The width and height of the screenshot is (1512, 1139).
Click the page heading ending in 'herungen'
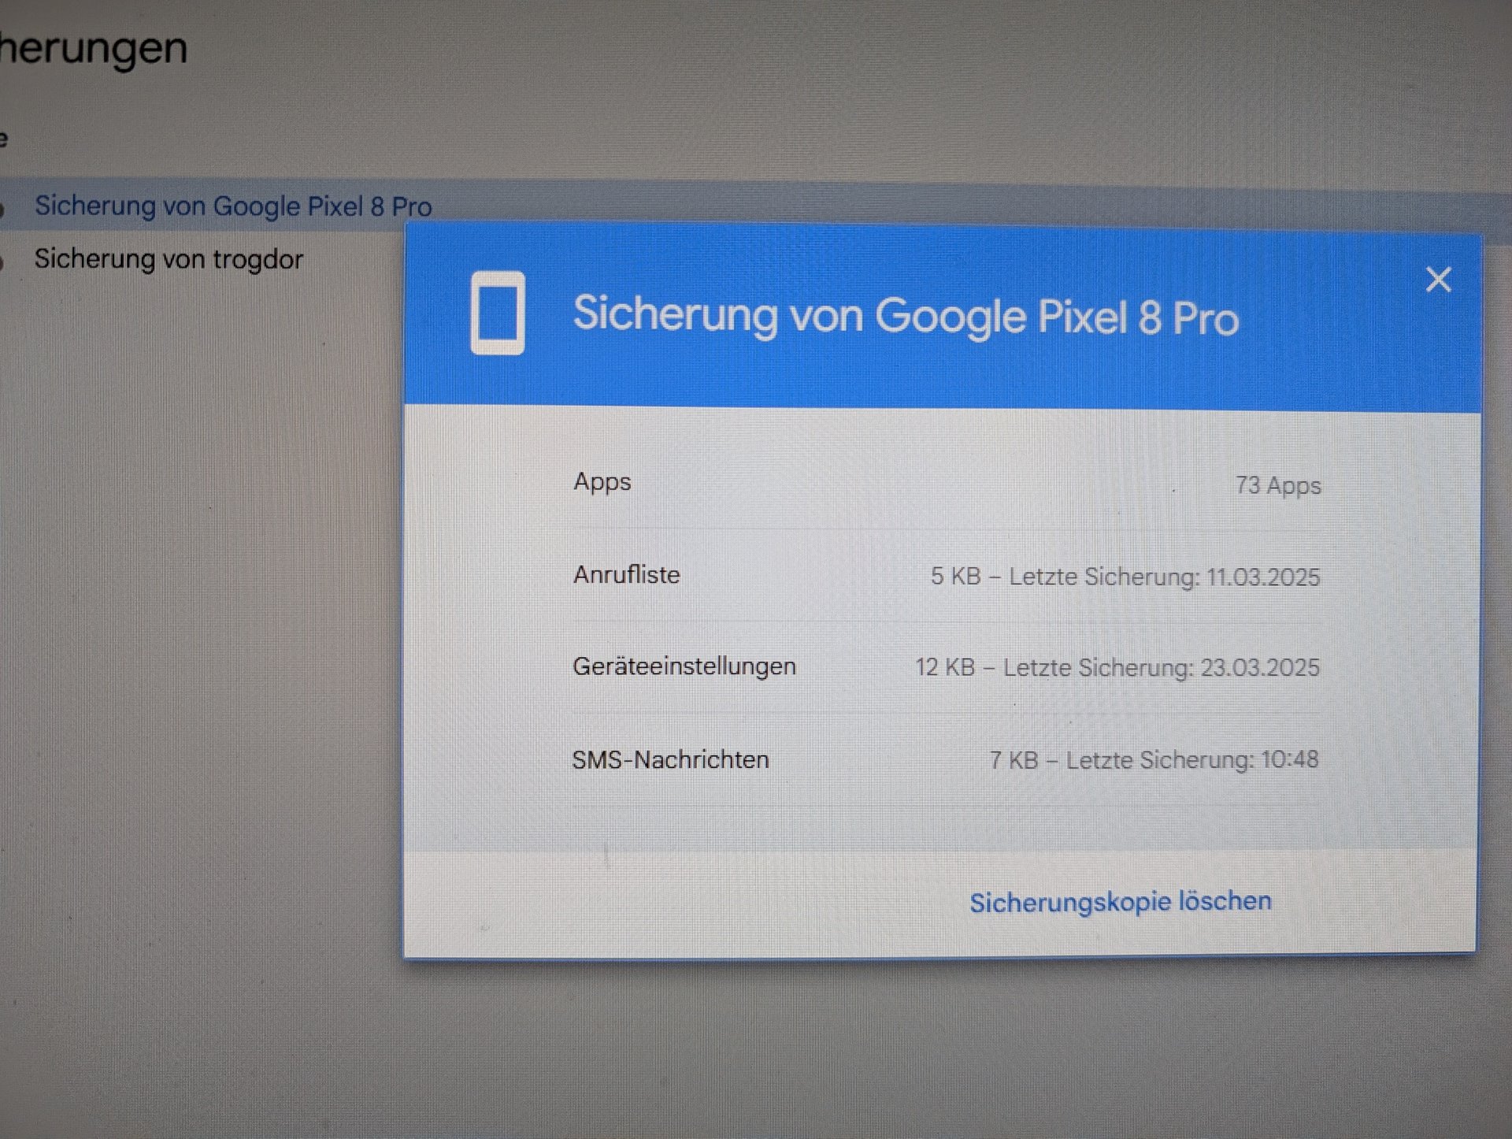(x=94, y=49)
